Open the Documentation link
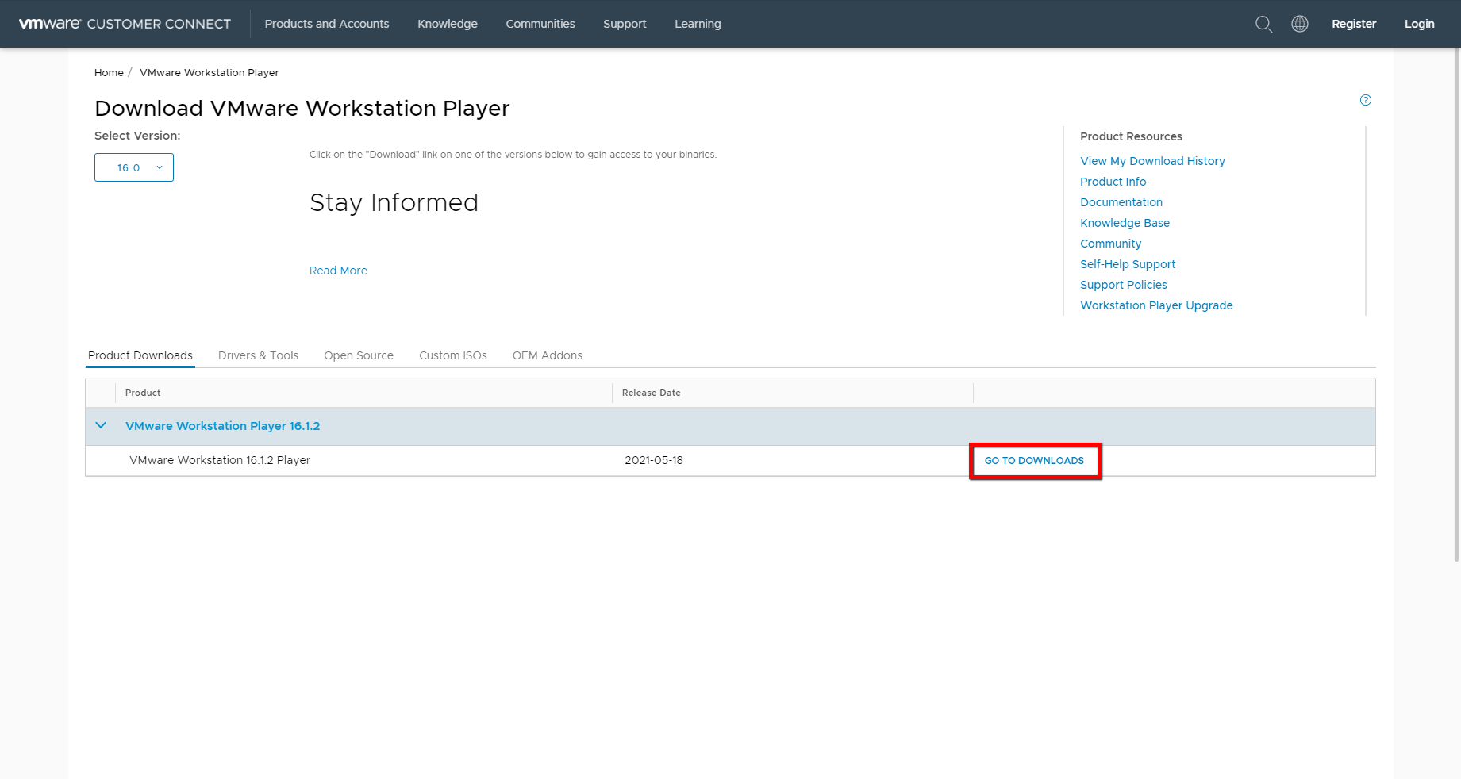The width and height of the screenshot is (1461, 779). tap(1121, 202)
